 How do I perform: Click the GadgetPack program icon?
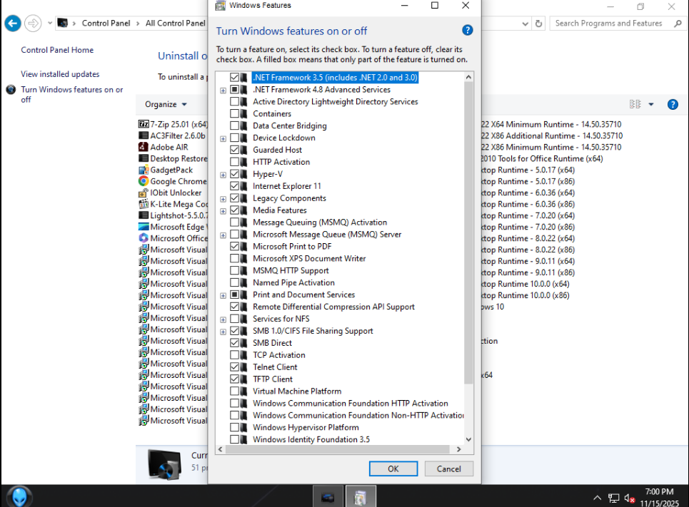(144, 170)
